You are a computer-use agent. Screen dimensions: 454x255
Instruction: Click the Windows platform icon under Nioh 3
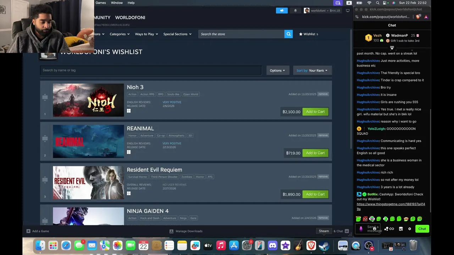pyautogui.click(x=129, y=111)
